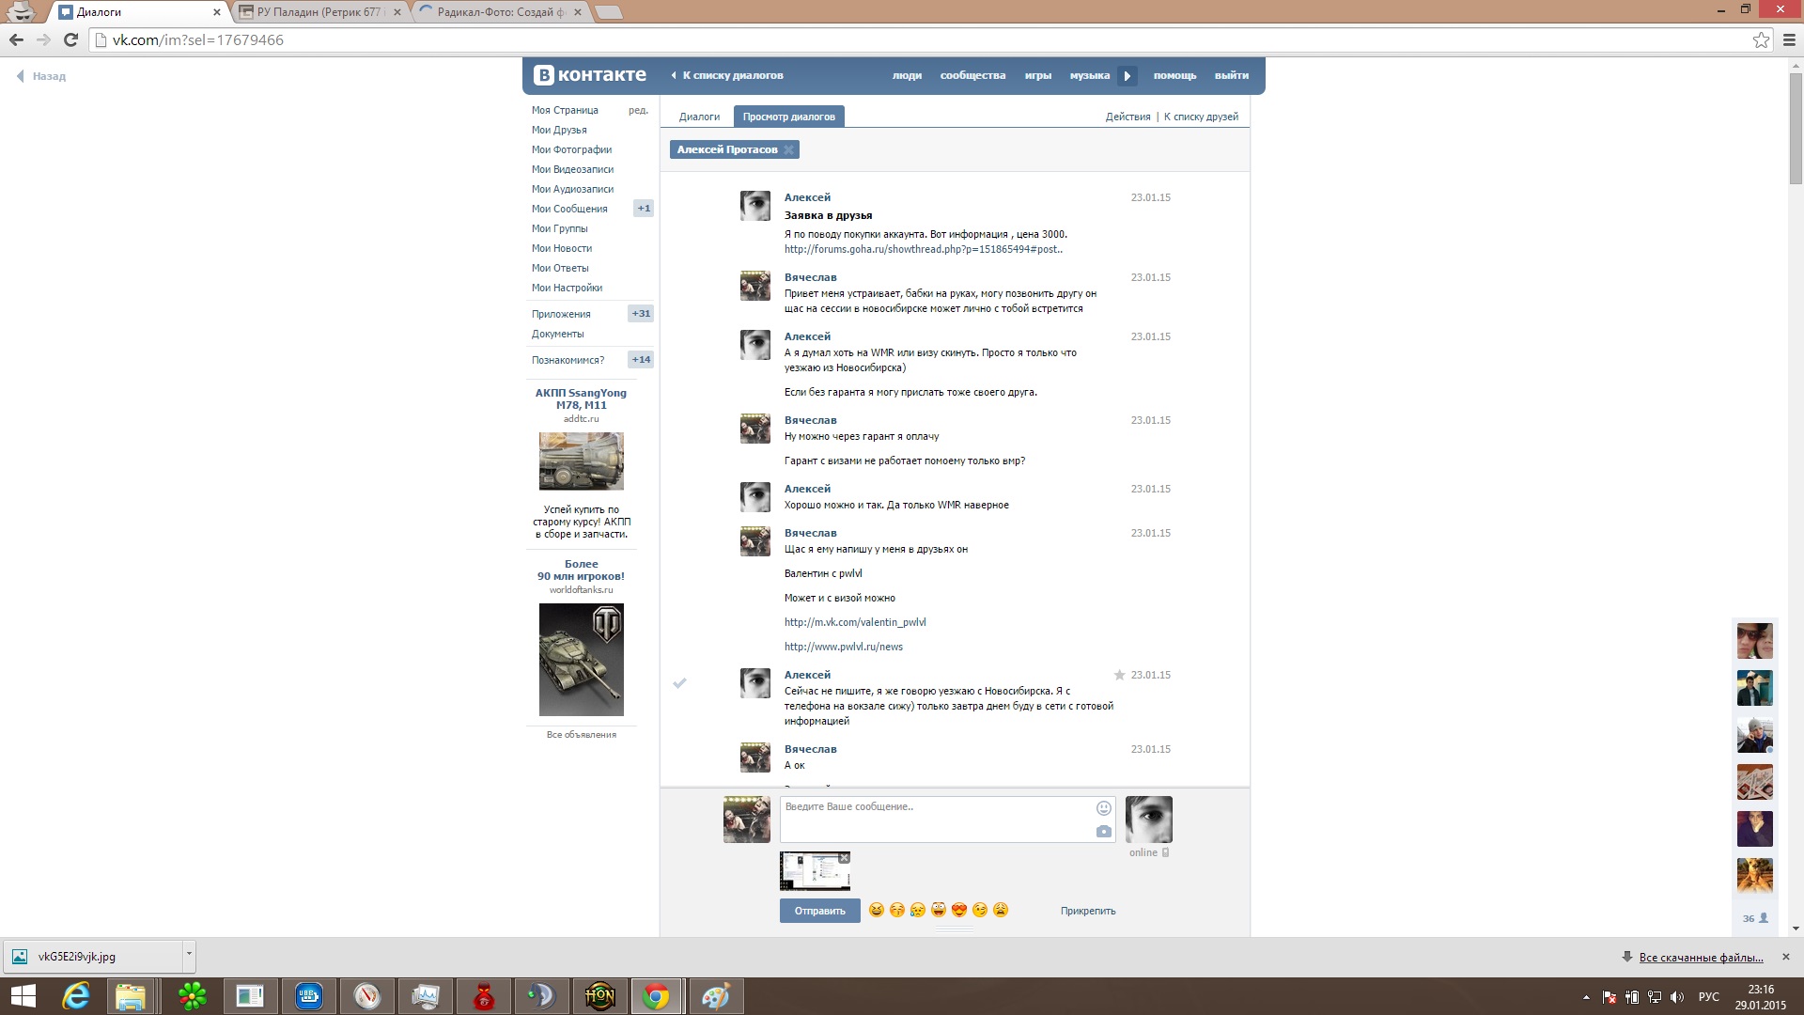Switch to the Диалоги tab
This screenshot has width=1804, height=1015.
pyautogui.click(x=699, y=117)
